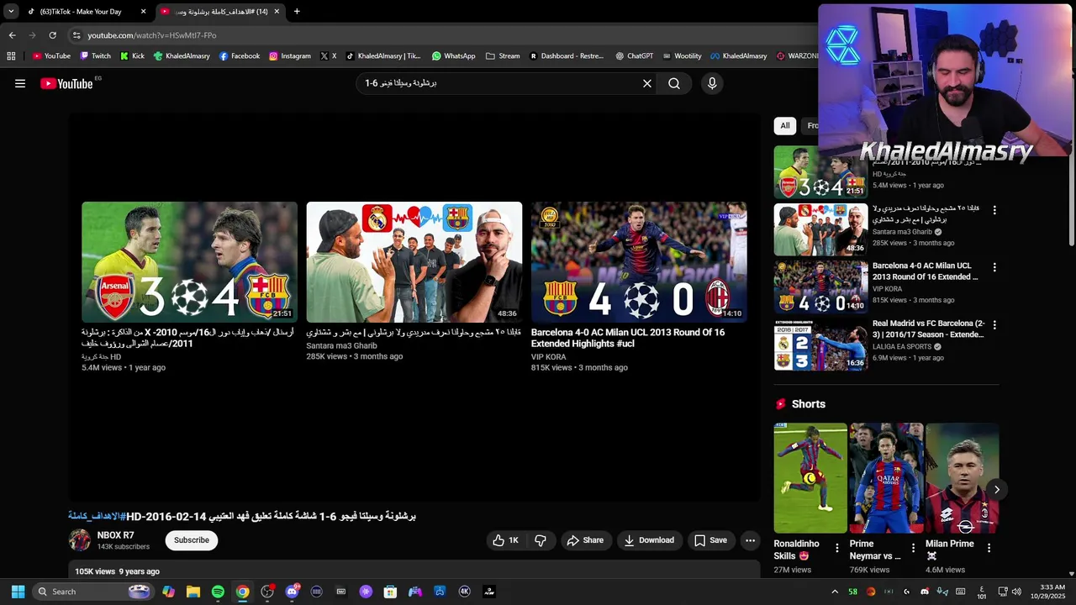Image resolution: width=1076 pixels, height=605 pixels.
Task: Go back in the browser
Action: 12,35
